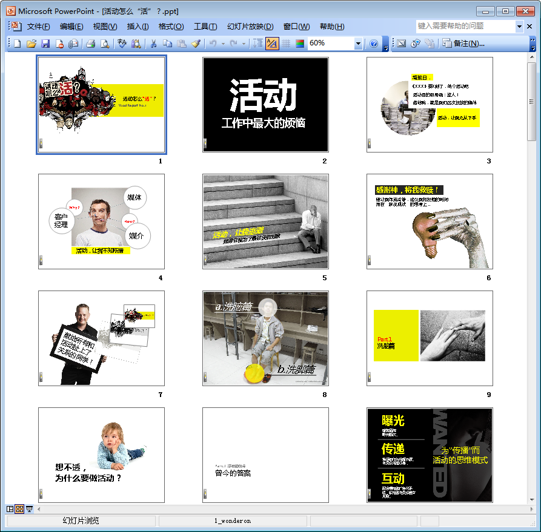Save the presentation with the floppy icon
Image resolution: width=541 pixels, height=532 pixels.
click(45, 44)
